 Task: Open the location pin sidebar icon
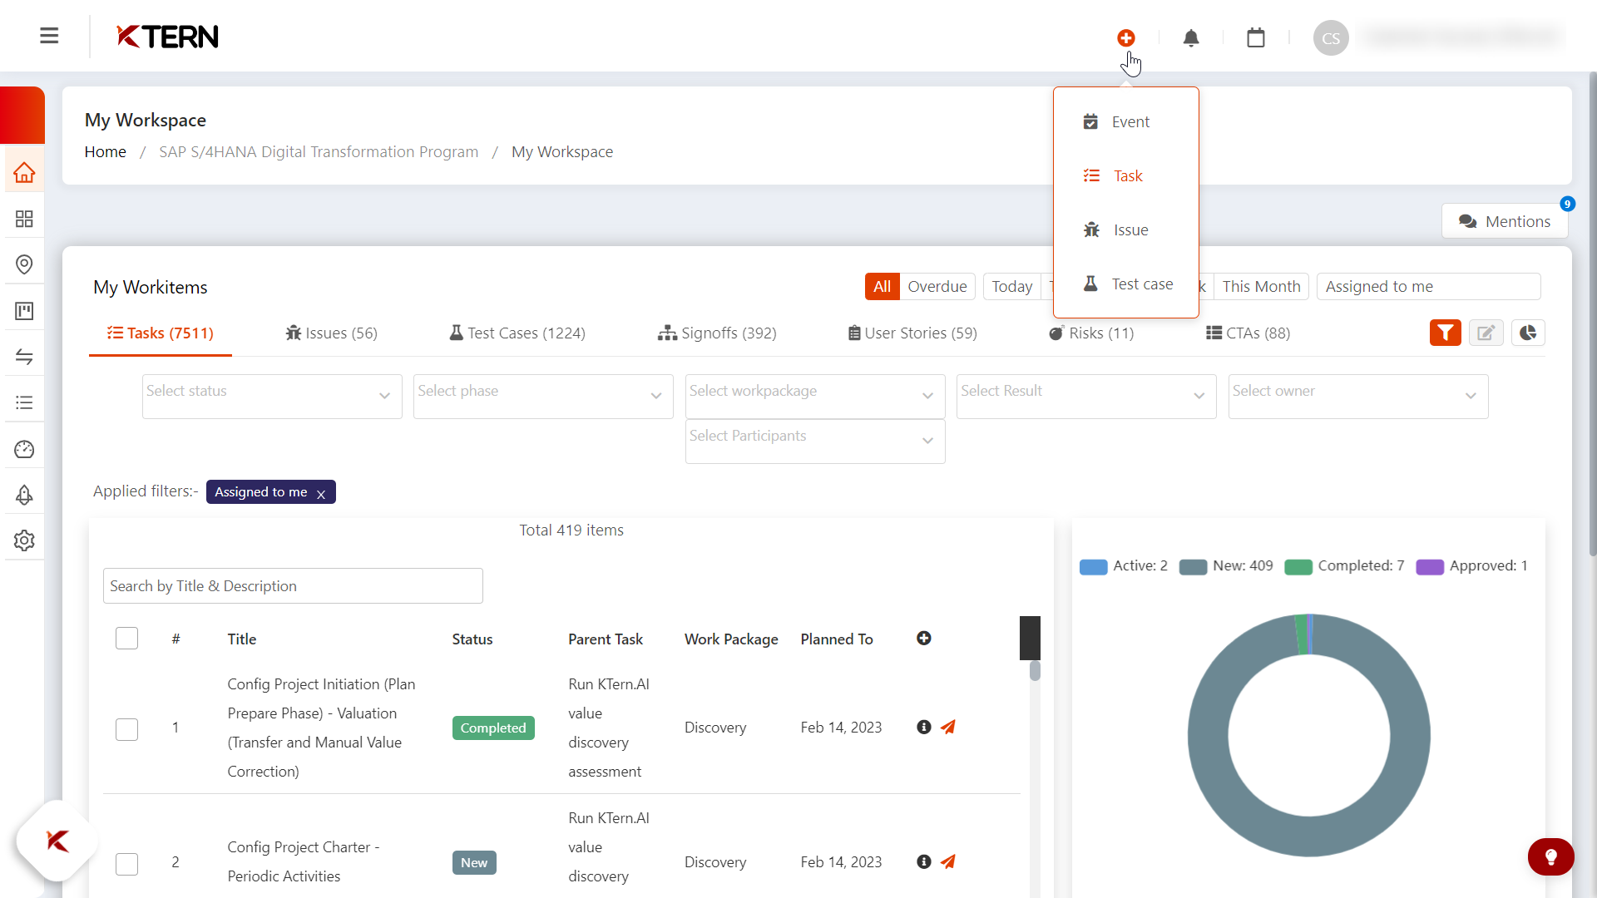24,264
